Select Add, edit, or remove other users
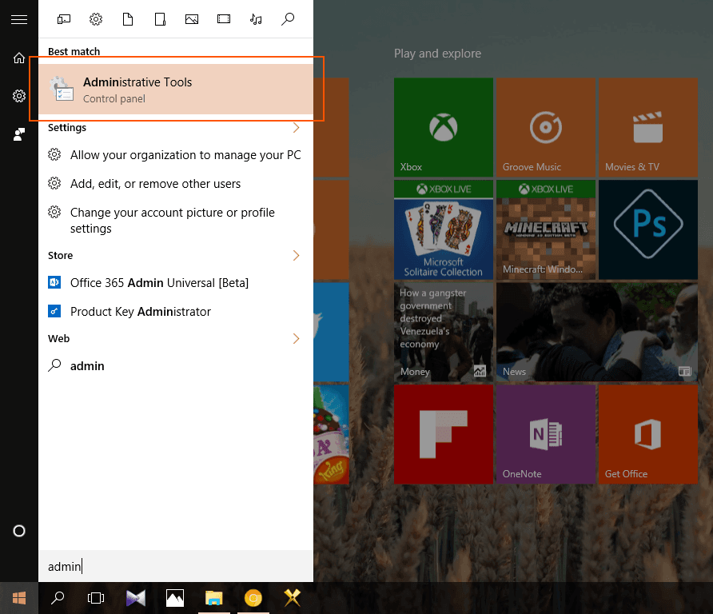The image size is (713, 614). pos(155,184)
